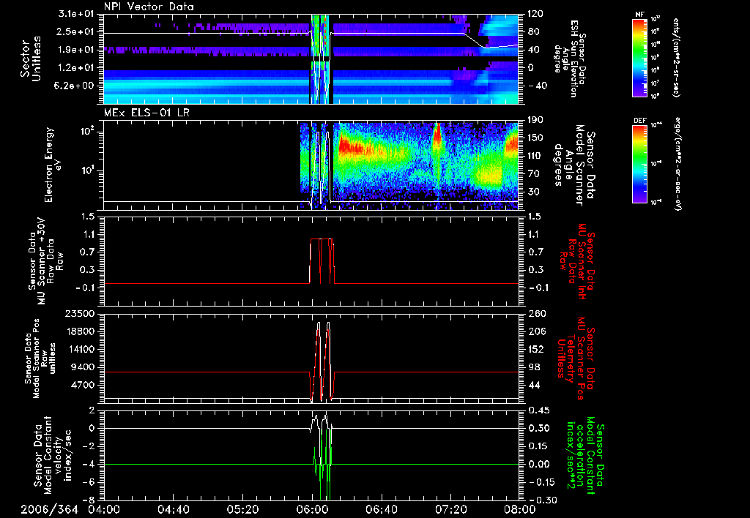
Task: Click the 05:20 time tick label
Action: coord(242,509)
